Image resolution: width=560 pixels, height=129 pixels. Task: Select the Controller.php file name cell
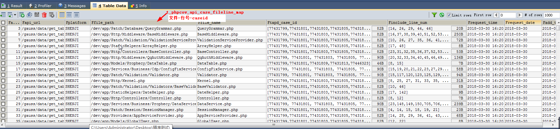pos(232,98)
